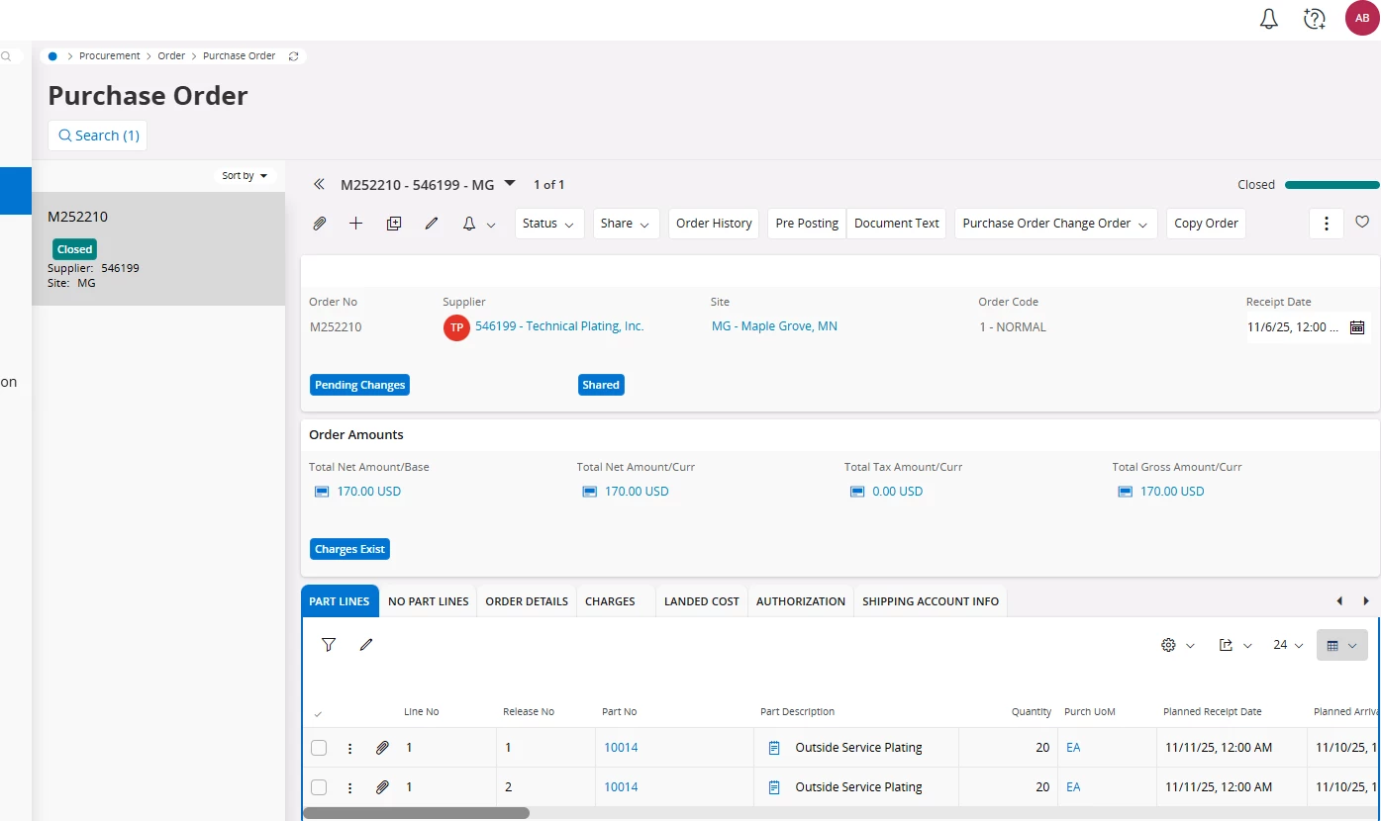Open the Order Details tab
The height and width of the screenshot is (821, 1381).
coord(527,601)
